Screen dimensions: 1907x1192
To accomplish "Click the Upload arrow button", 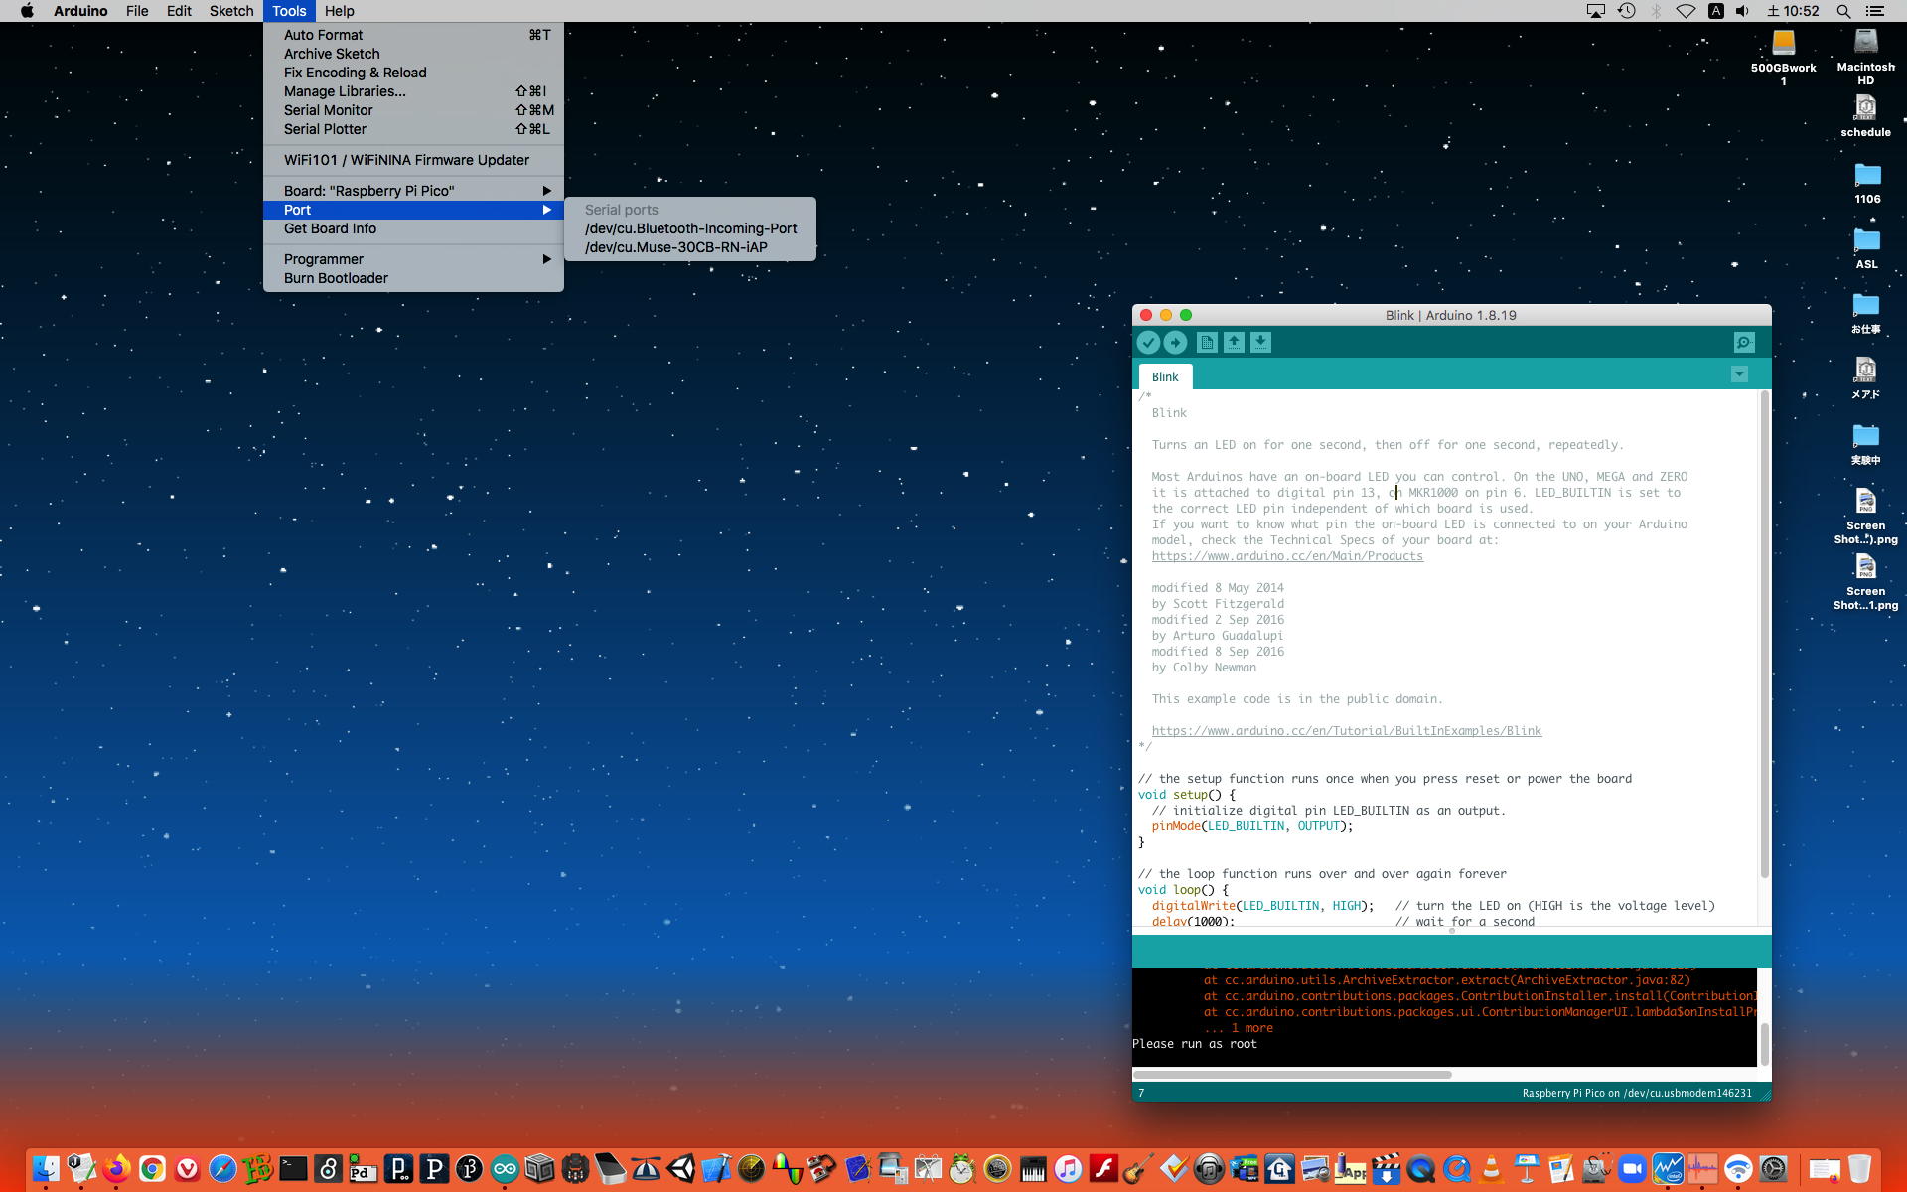I will pyautogui.click(x=1175, y=343).
